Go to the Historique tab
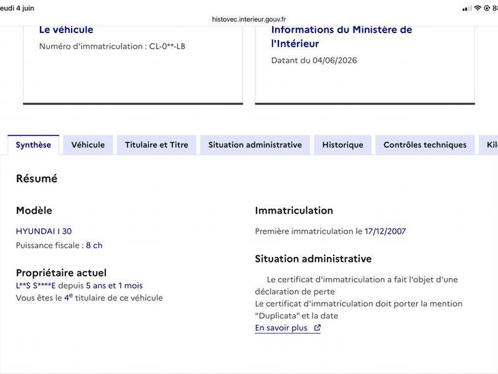The width and height of the screenshot is (498, 374). [x=343, y=145]
